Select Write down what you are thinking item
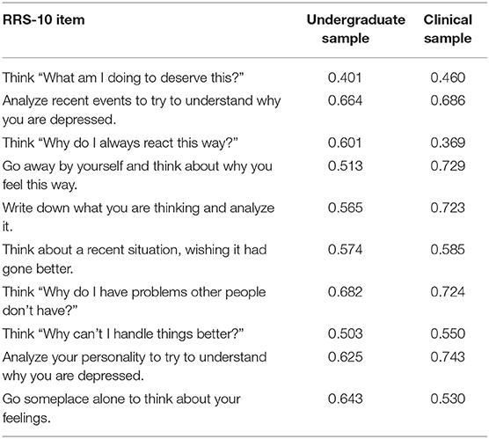Screen dimensions: 489x439 (x=138, y=217)
